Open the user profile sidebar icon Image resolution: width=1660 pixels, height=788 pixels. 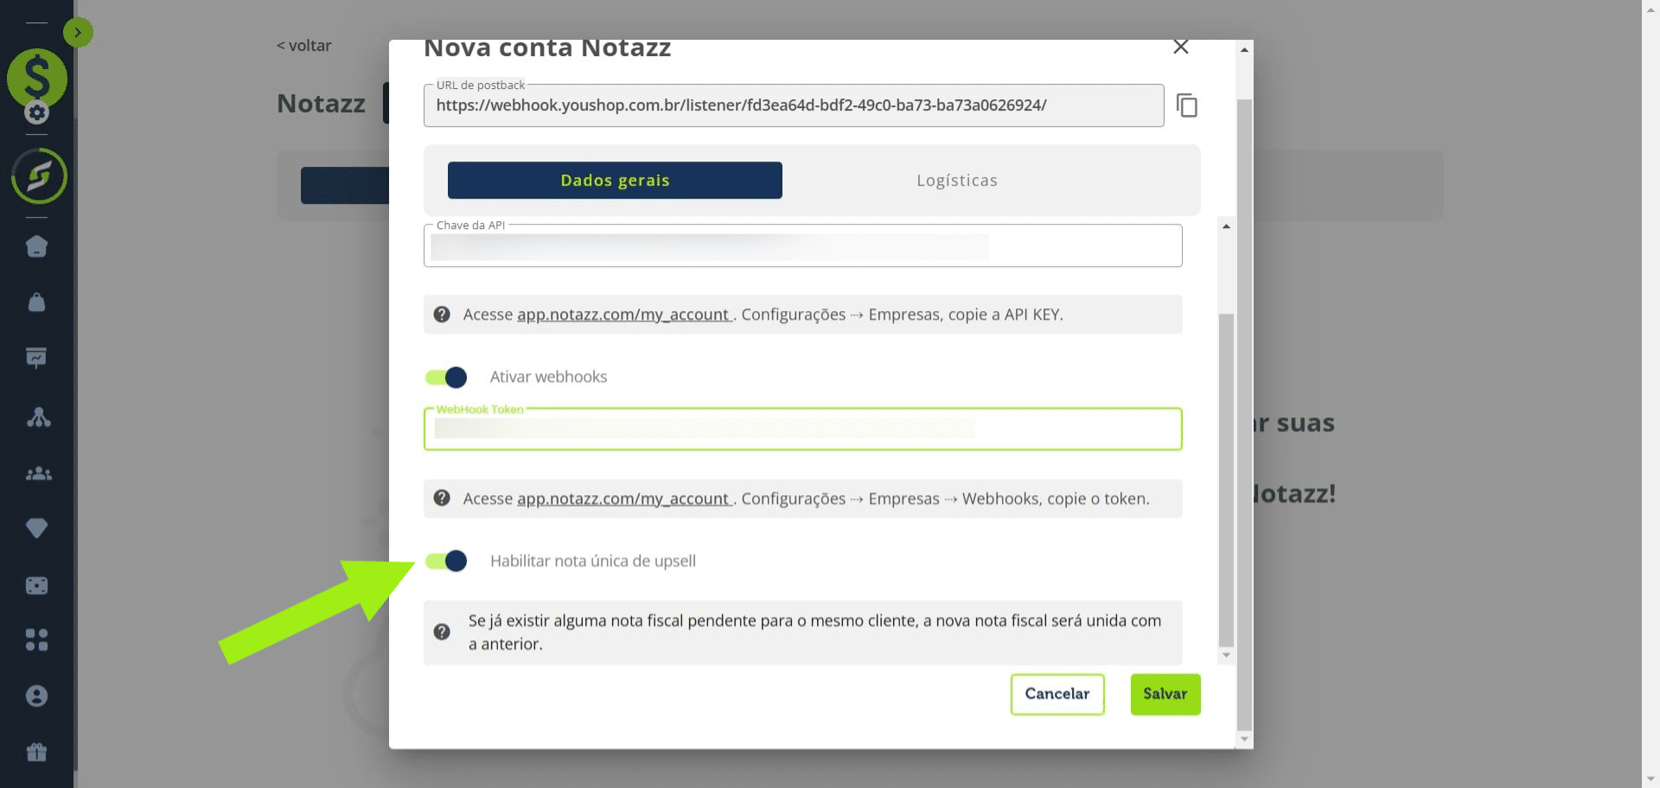[37, 696]
